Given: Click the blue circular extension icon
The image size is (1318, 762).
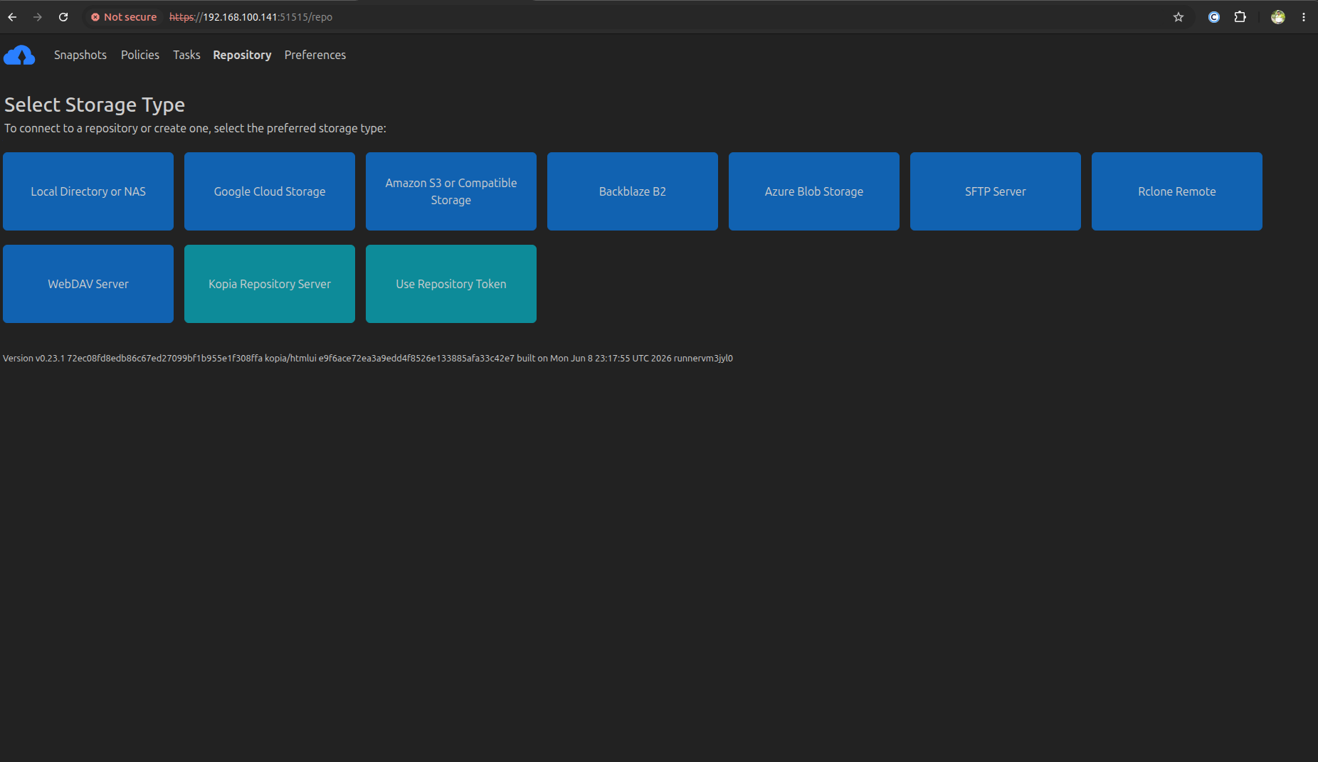Looking at the screenshot, I should tap(1214, 17).
